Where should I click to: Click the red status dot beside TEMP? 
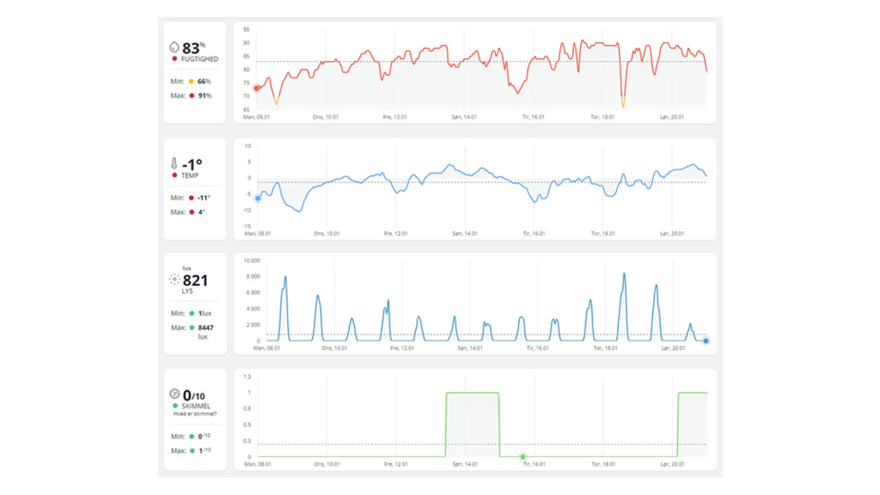[x=175, y=175]
